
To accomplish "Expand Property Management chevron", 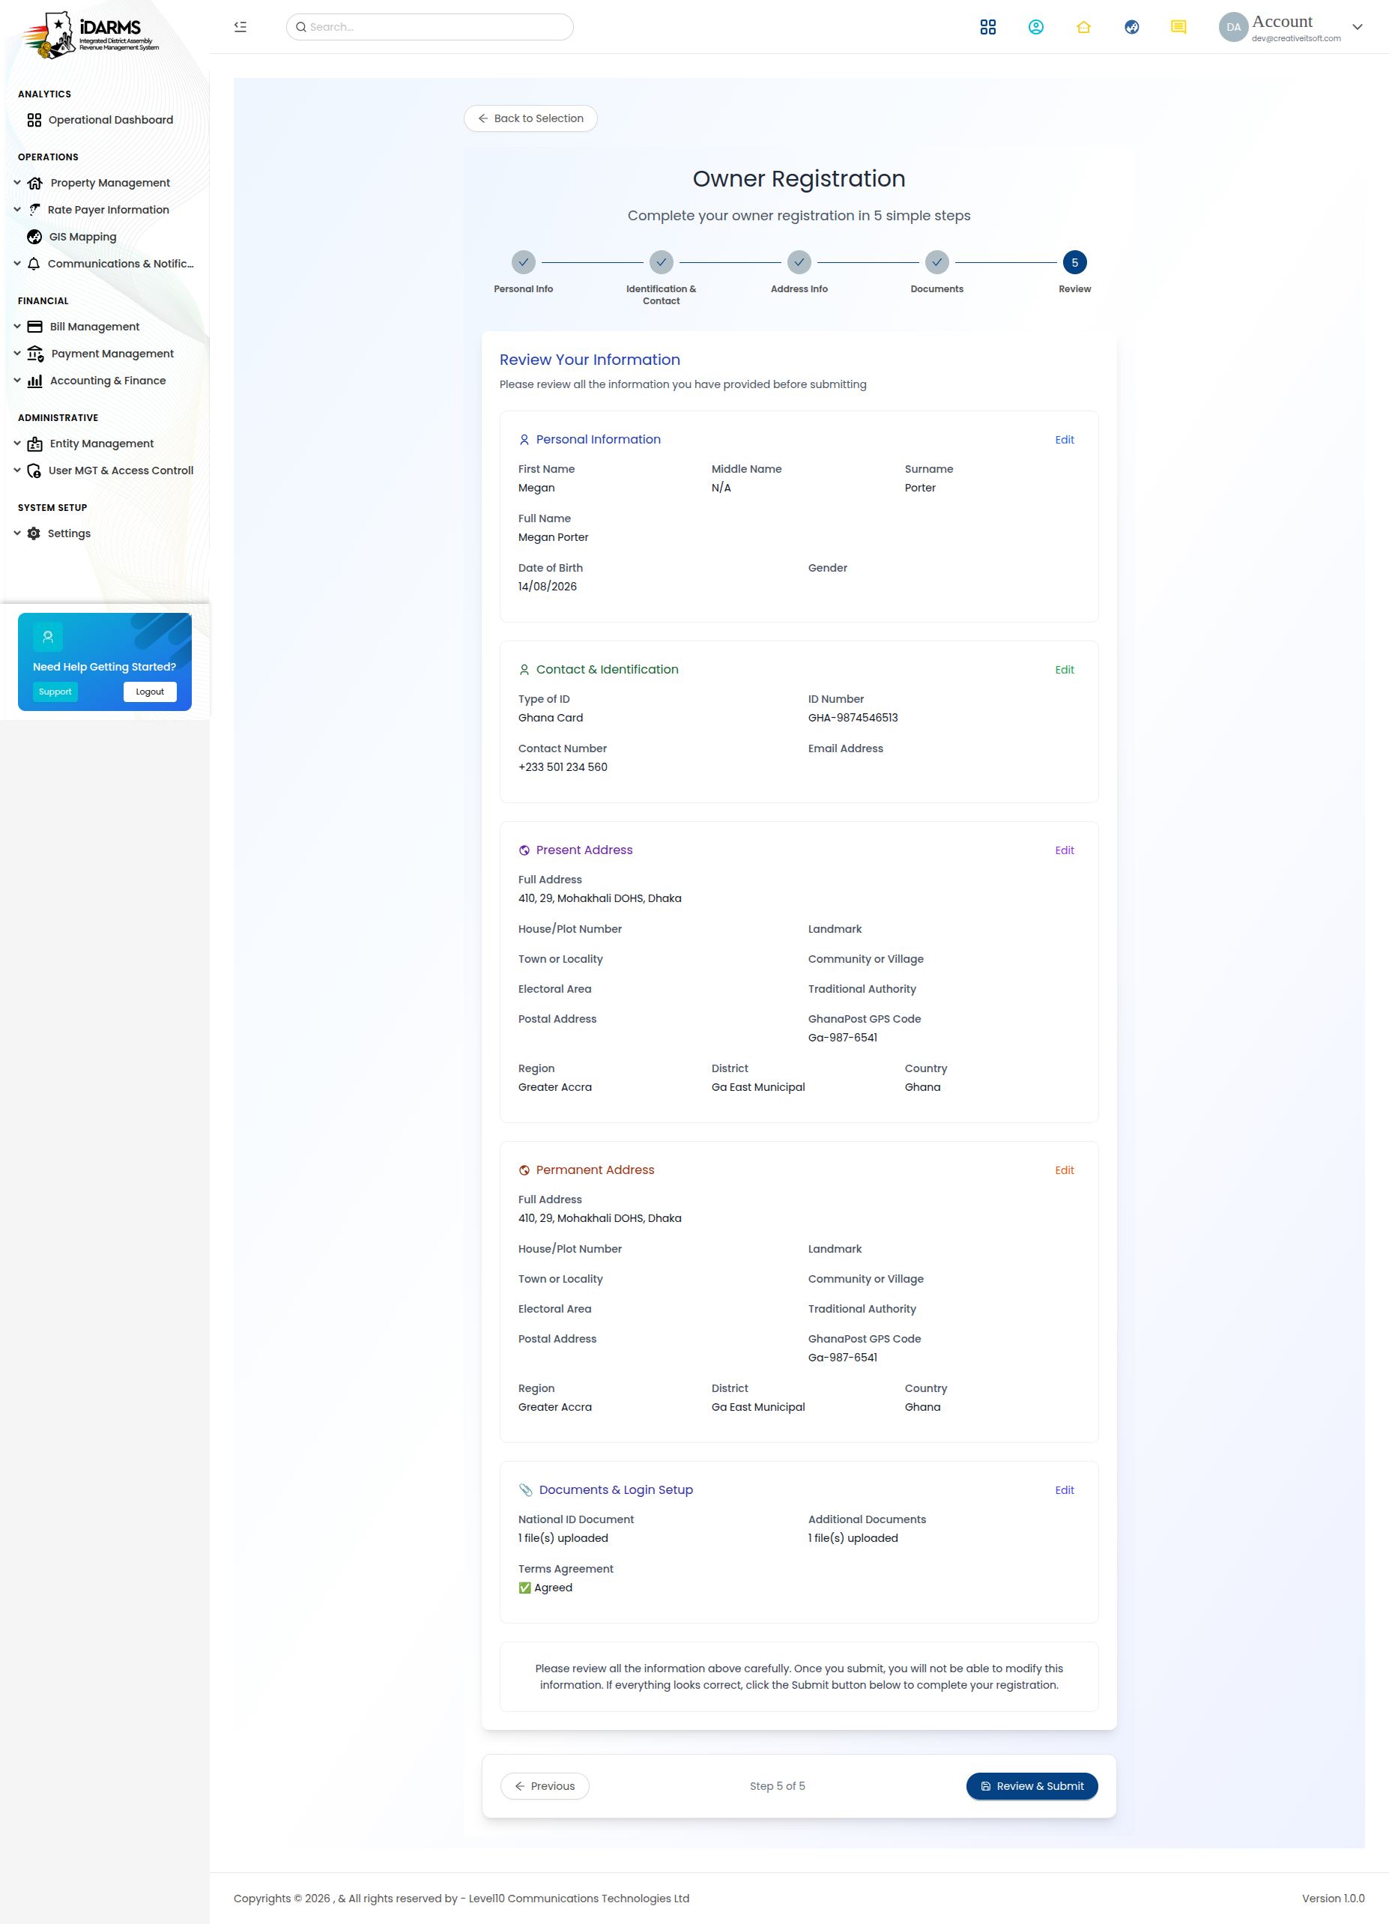I will pos(17,182).
